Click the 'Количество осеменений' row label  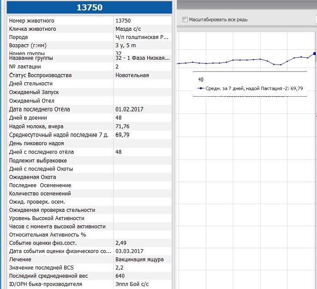[40, 194]
